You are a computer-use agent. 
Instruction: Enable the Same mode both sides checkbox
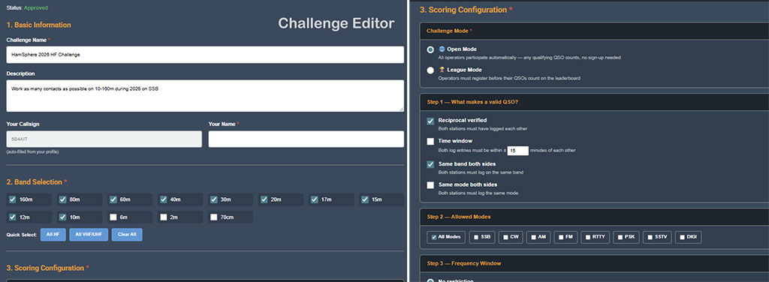(430, 185)
